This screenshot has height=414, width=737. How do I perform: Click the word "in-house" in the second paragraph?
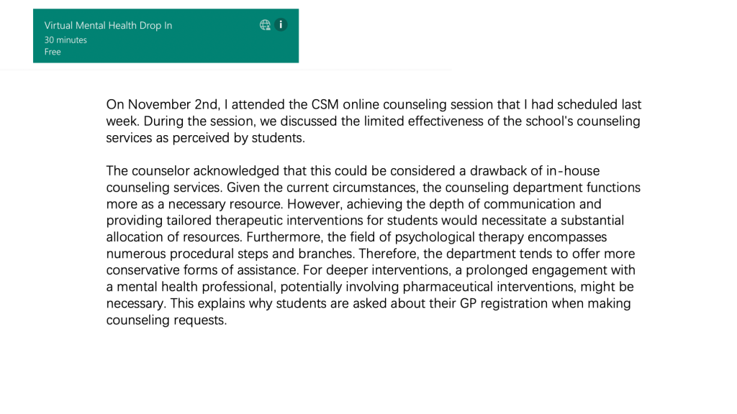pyautogui.click(x=573, y=171)
